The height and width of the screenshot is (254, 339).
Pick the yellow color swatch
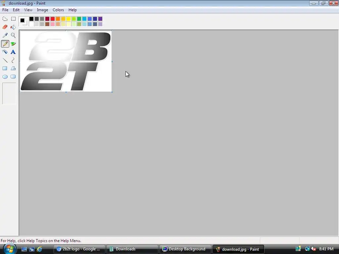coord(68,19)
